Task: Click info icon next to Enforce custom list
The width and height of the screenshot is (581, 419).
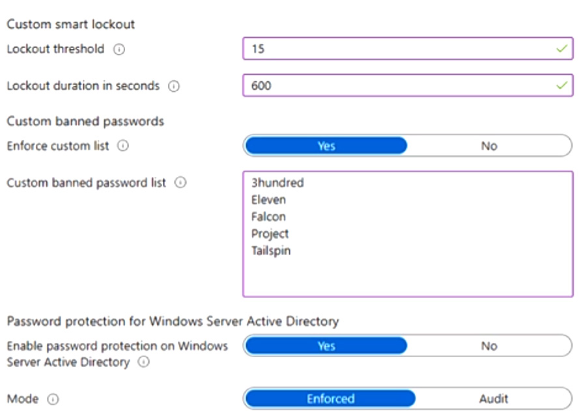Action: point(123,146)
